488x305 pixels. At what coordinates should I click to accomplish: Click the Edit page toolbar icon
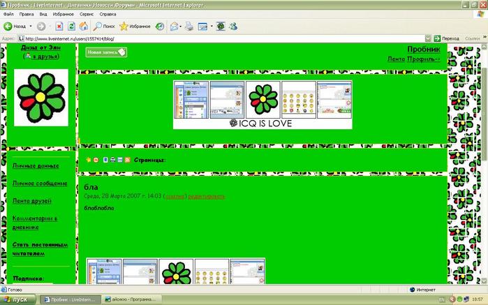pyautogui.click(x=202, y=27)
